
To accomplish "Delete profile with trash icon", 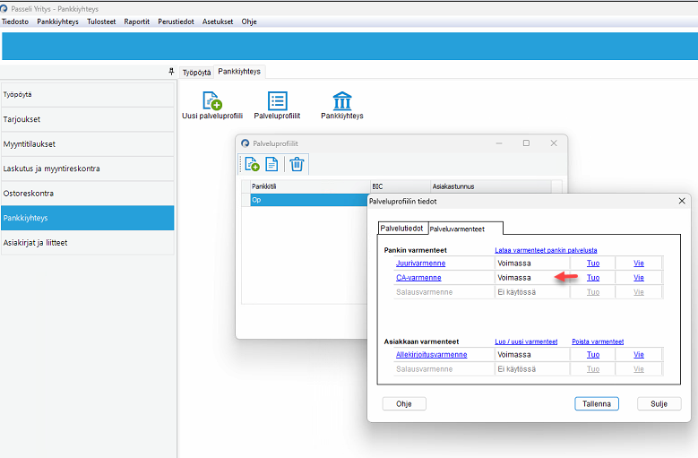I will [297, 164].
